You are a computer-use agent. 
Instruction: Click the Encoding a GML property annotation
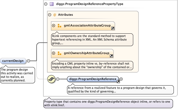tap(92, 65)
